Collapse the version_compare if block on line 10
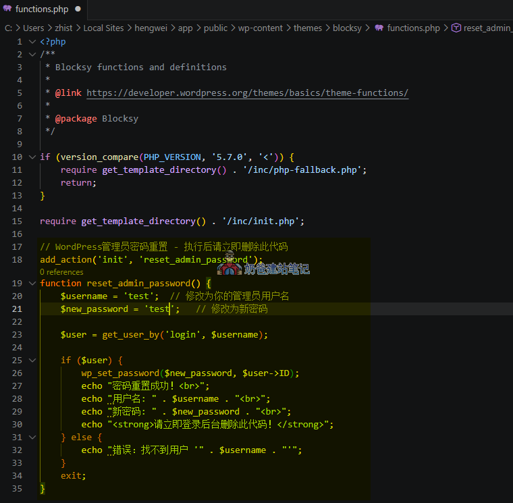Image resolution: width=513 pixels, height=503 pixels. pyautogui.click(x=32, y=157)
